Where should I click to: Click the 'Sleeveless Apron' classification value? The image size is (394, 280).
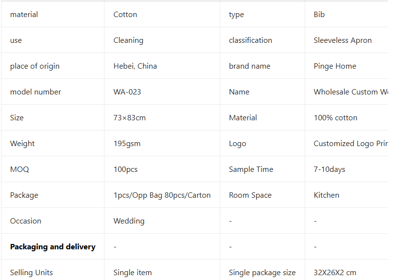click(343, 40)
